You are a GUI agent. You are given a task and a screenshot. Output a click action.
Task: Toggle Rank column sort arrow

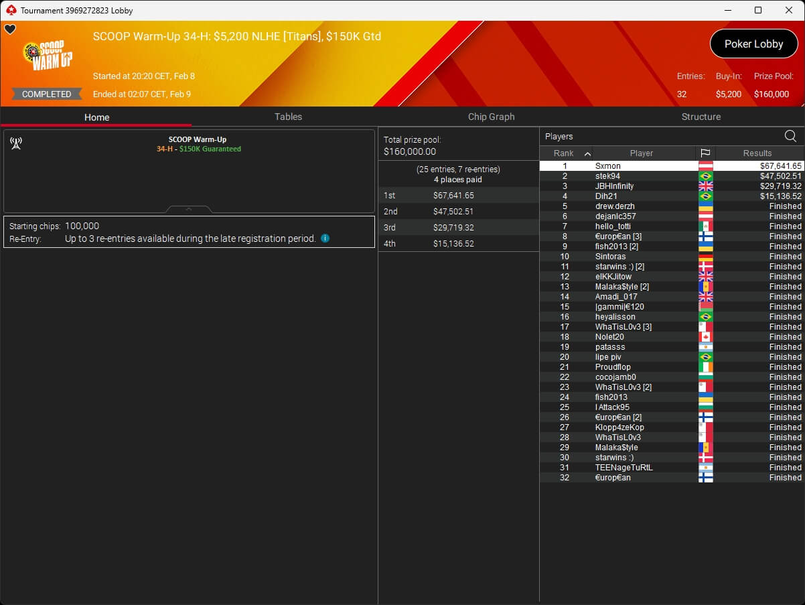pos(587,153)
